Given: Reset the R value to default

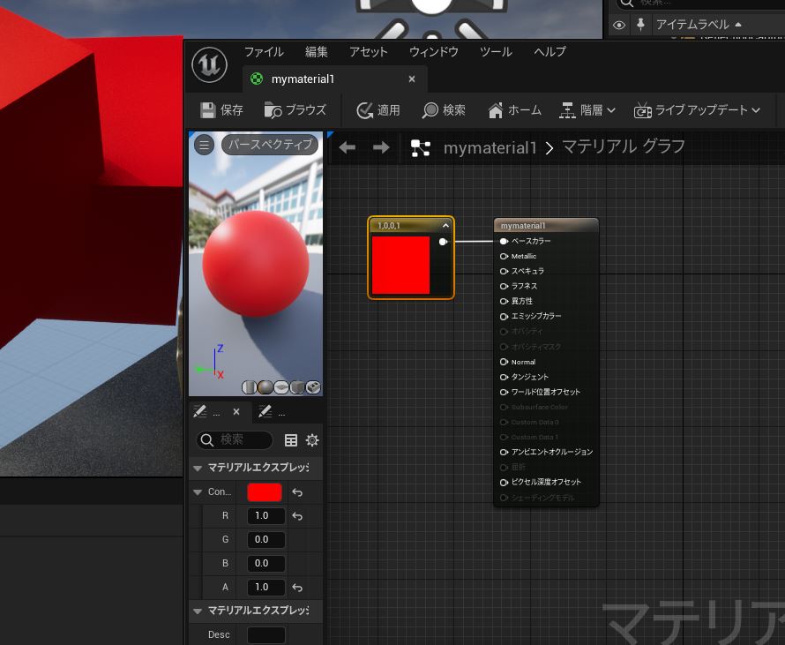Looking at the screenshot, I should [297, 516].
